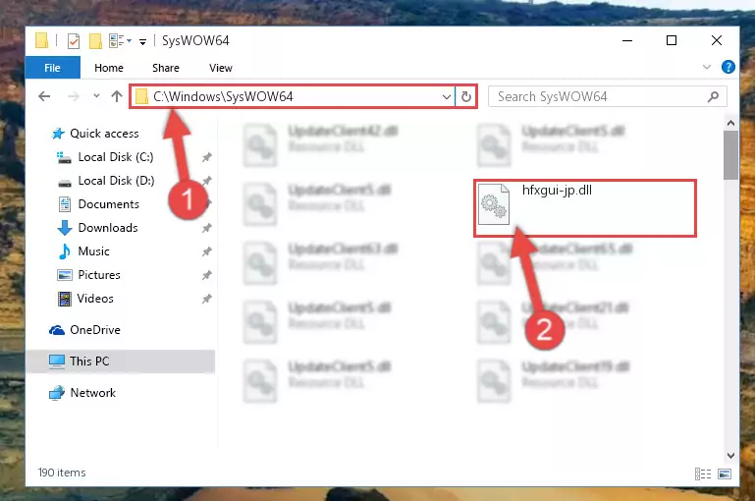Image resolution: width=755 pixels, height=501 pixels.
Task: Go back with the back arrow
Action: tap(44, 96)
